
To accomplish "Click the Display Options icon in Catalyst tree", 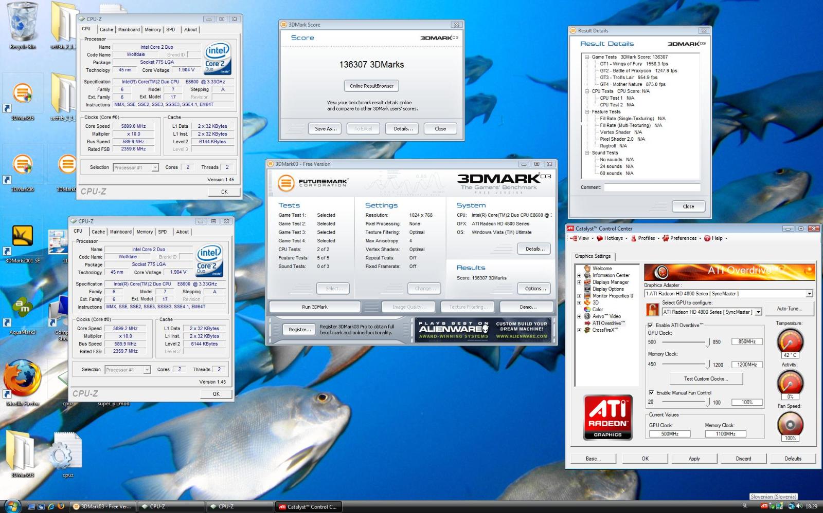I will click(587, 289).
